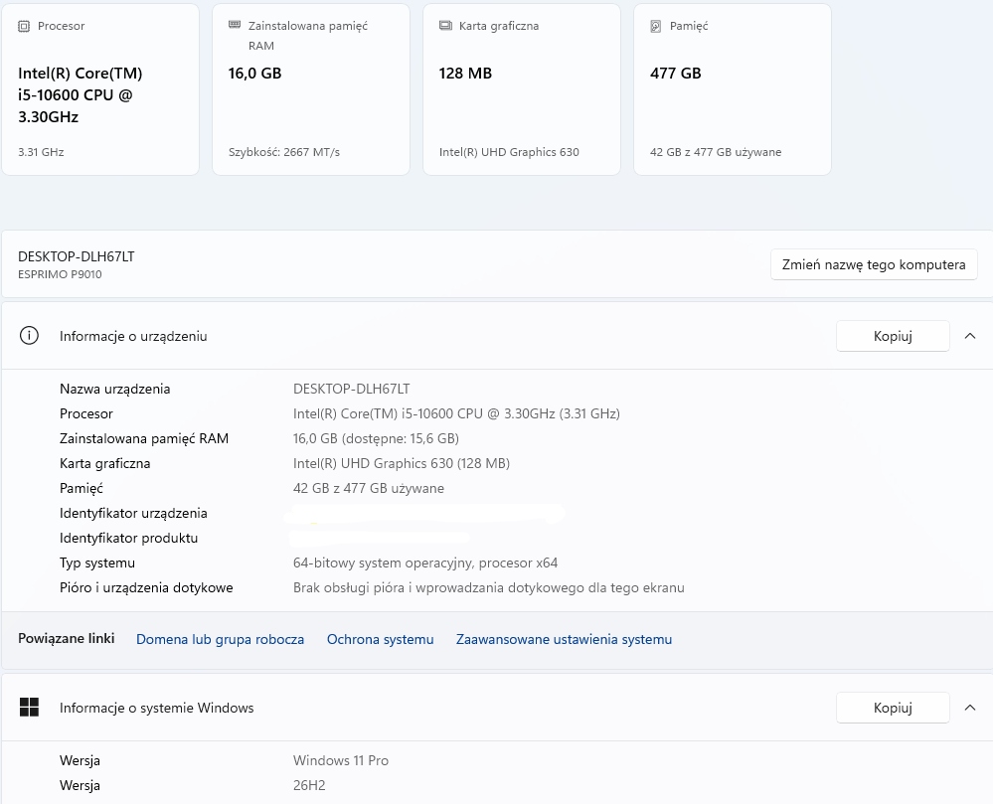The height and width of the screenshot is (804, 993).
Task: Click the Windows logo beside Informacje o systemie
Action: coord(29,708)
